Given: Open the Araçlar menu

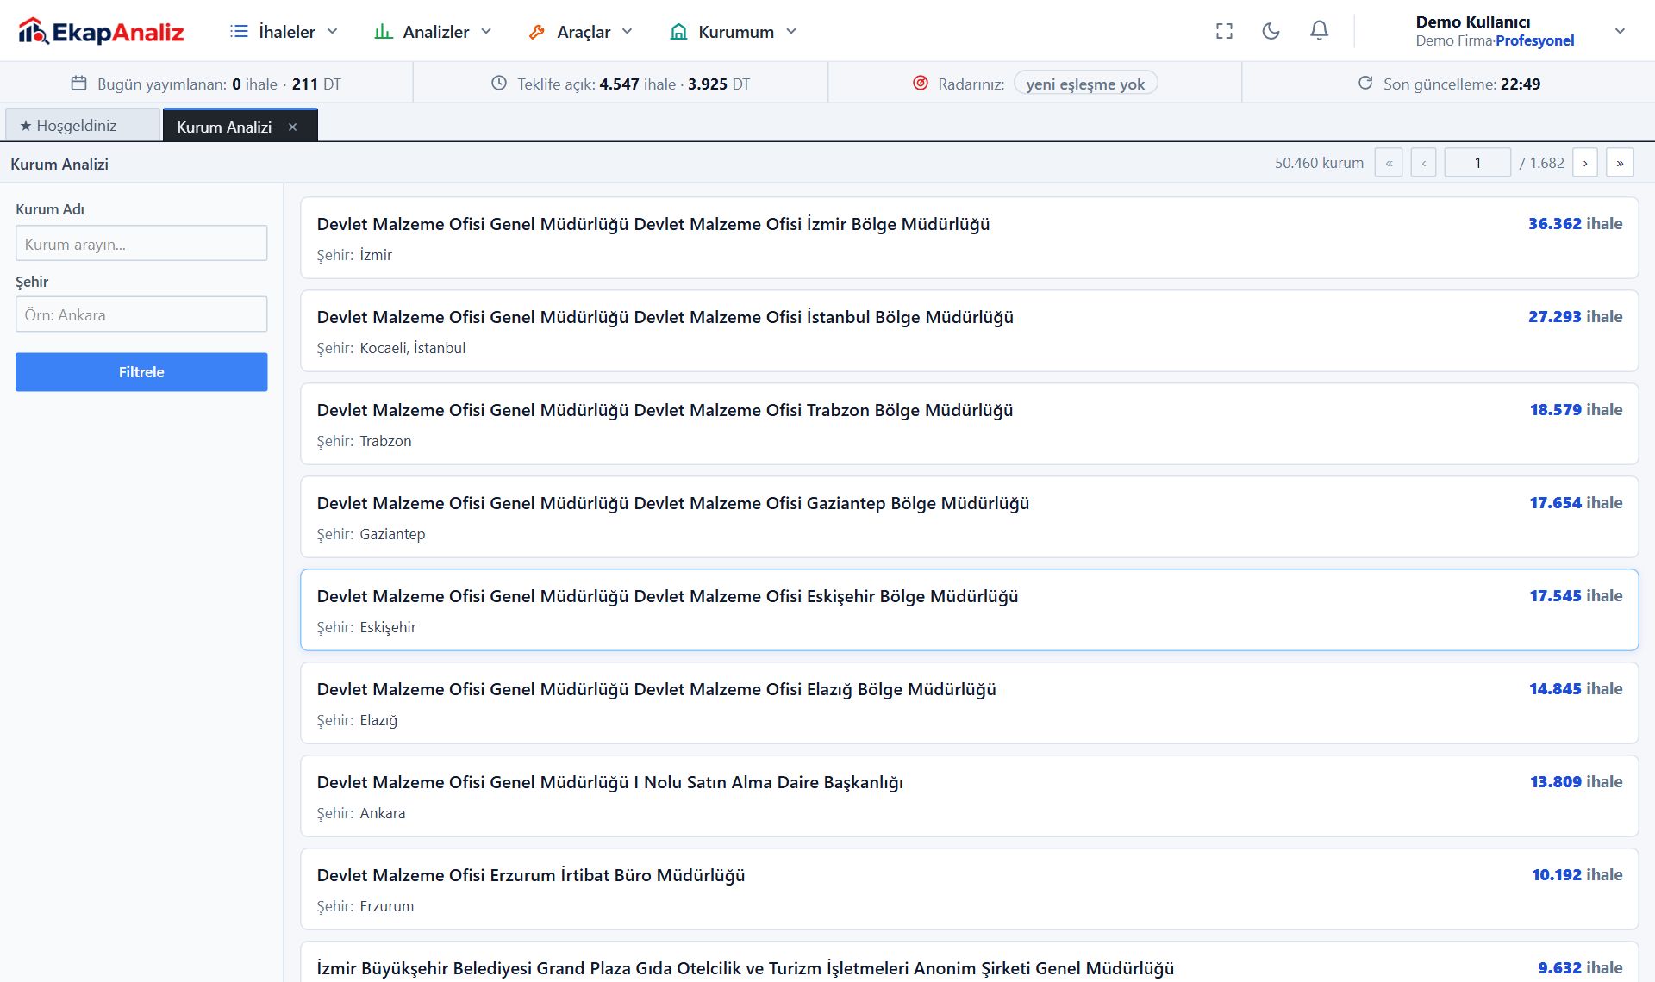Looking at the screenshot, I should (x=581, y=32).
